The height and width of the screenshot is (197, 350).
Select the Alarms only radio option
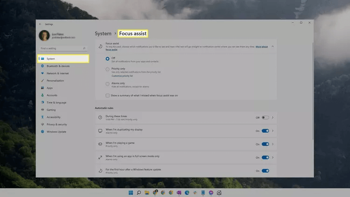click(107, 84)
